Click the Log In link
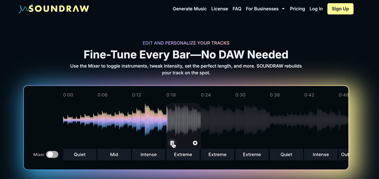 pyautogui.click(x=316, y=9)
